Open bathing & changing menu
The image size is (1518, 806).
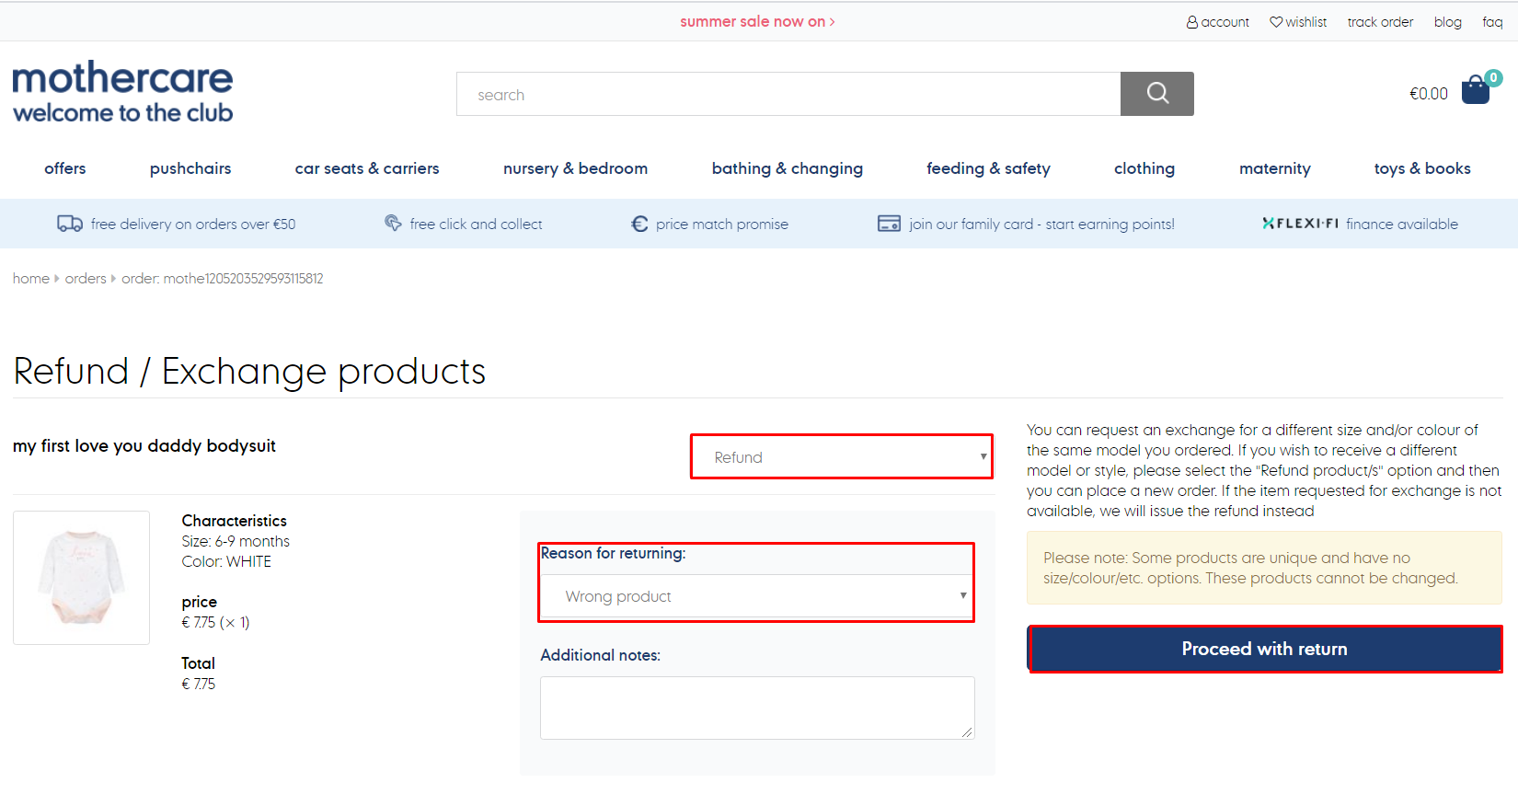(x=788, y=168)
